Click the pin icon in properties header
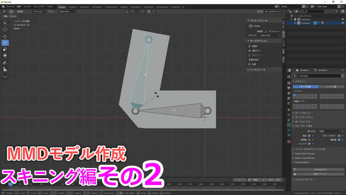This screenshot has height=195, width=346. coord(342,70)
